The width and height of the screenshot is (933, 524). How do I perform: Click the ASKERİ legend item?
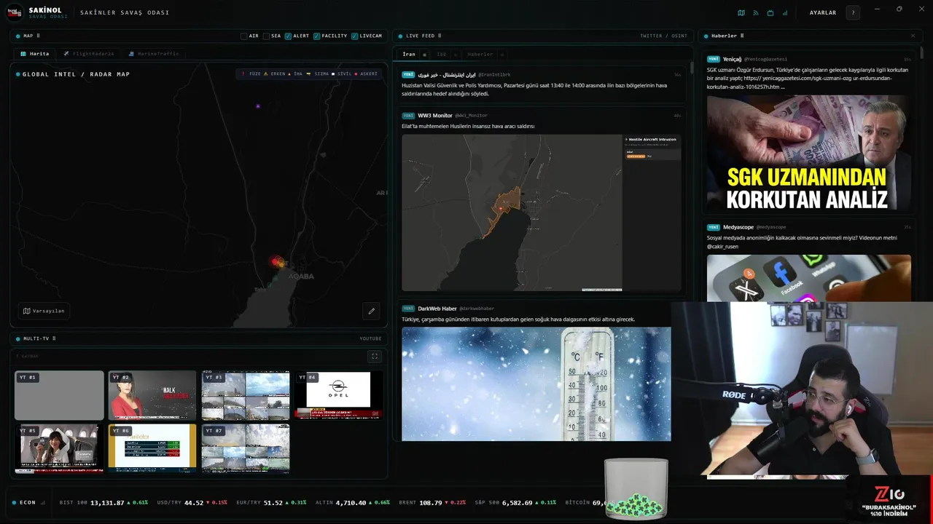point(365,74)
